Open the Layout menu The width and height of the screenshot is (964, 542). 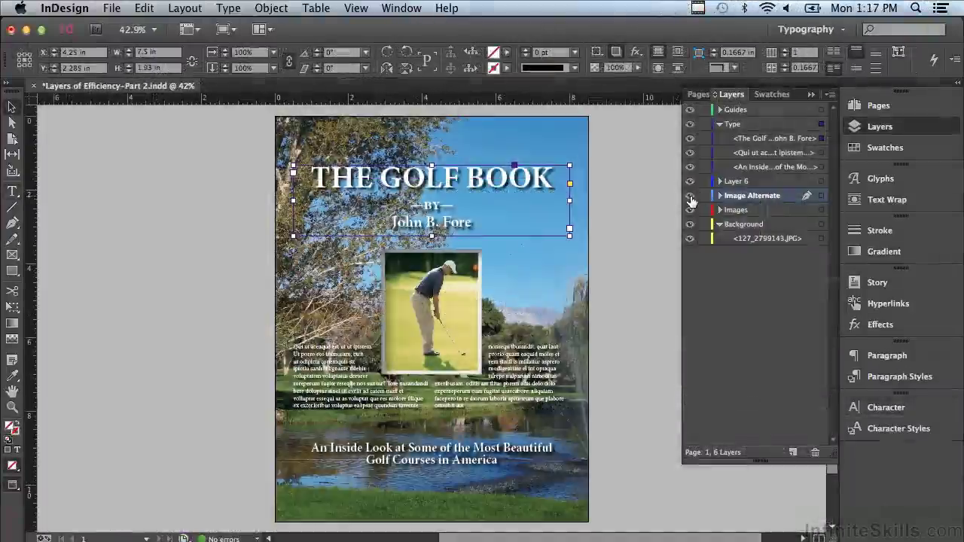click(185, 8)
